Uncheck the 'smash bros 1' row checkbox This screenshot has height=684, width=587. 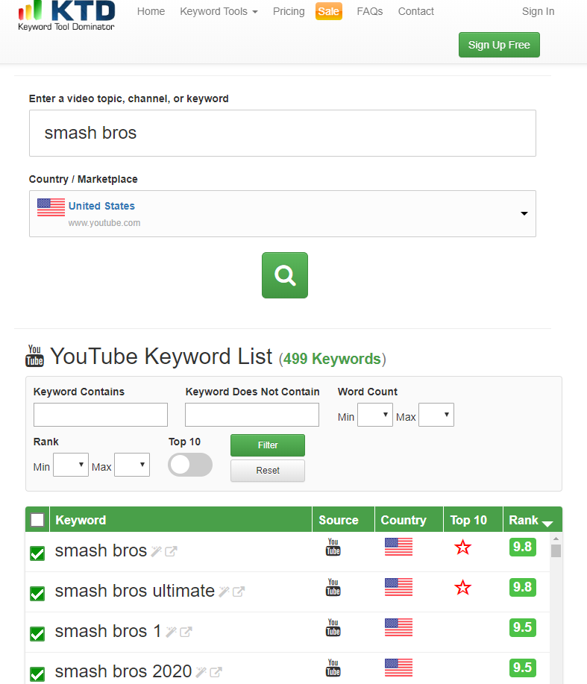tap(37, 634)
